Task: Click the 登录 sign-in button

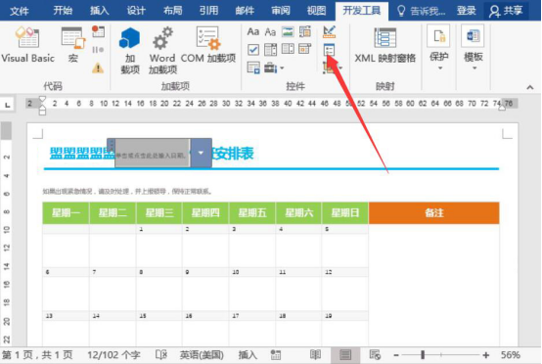Action: (467, 11)
